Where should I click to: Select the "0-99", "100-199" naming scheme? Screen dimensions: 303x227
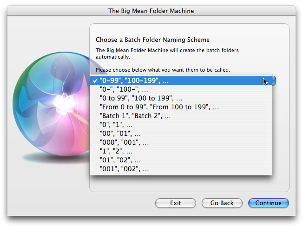pos(181,80)
